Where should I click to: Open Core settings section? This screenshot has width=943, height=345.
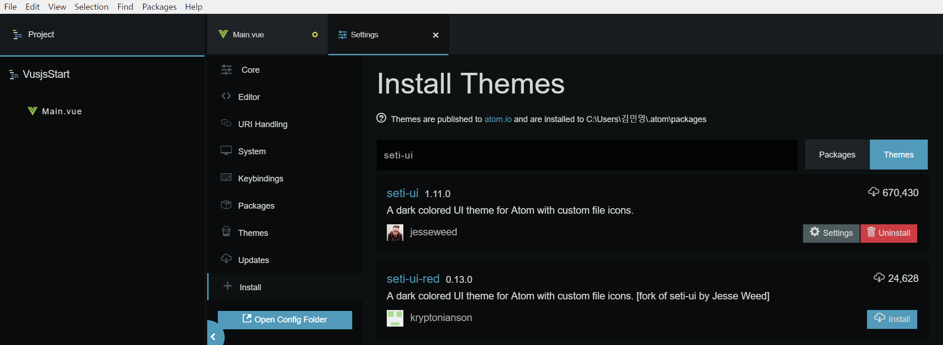point(285,70)
